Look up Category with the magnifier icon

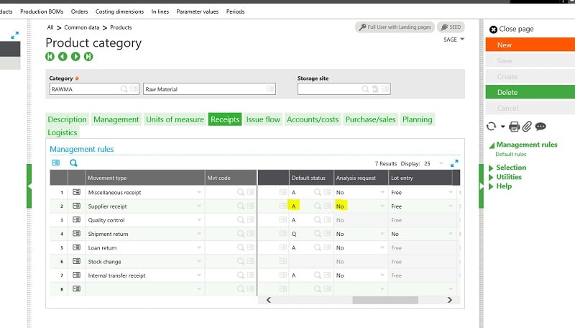[x=124, y=89]
